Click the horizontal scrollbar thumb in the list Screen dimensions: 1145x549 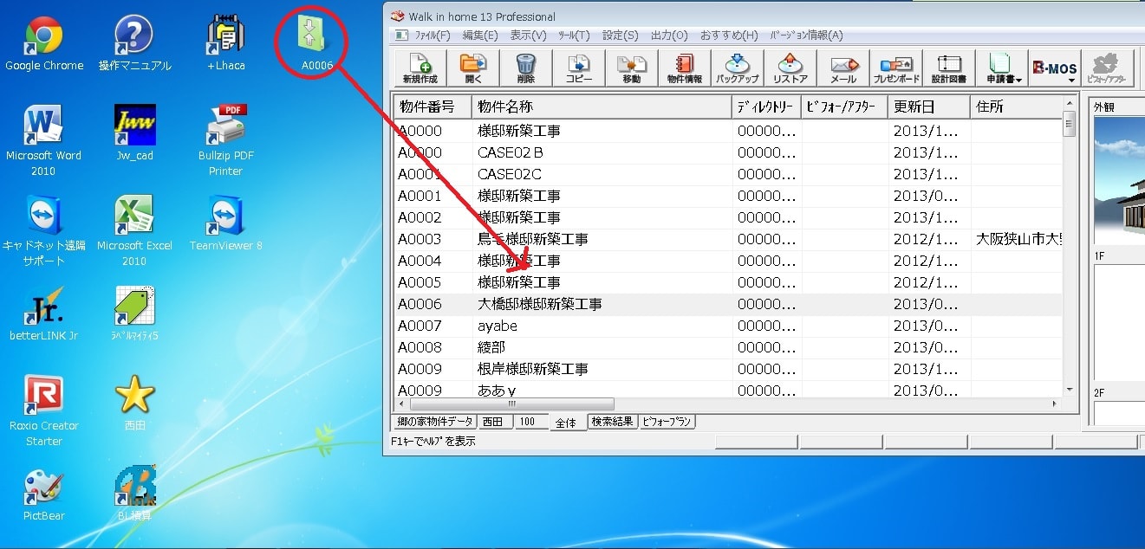[511, 404]
